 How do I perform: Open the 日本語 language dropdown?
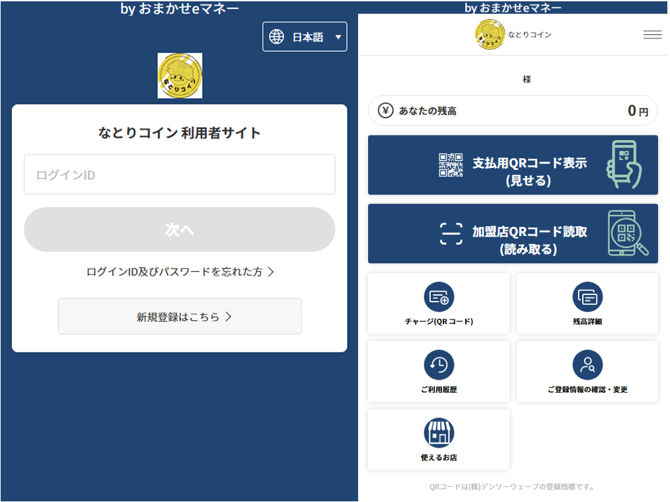pos(305,37)
